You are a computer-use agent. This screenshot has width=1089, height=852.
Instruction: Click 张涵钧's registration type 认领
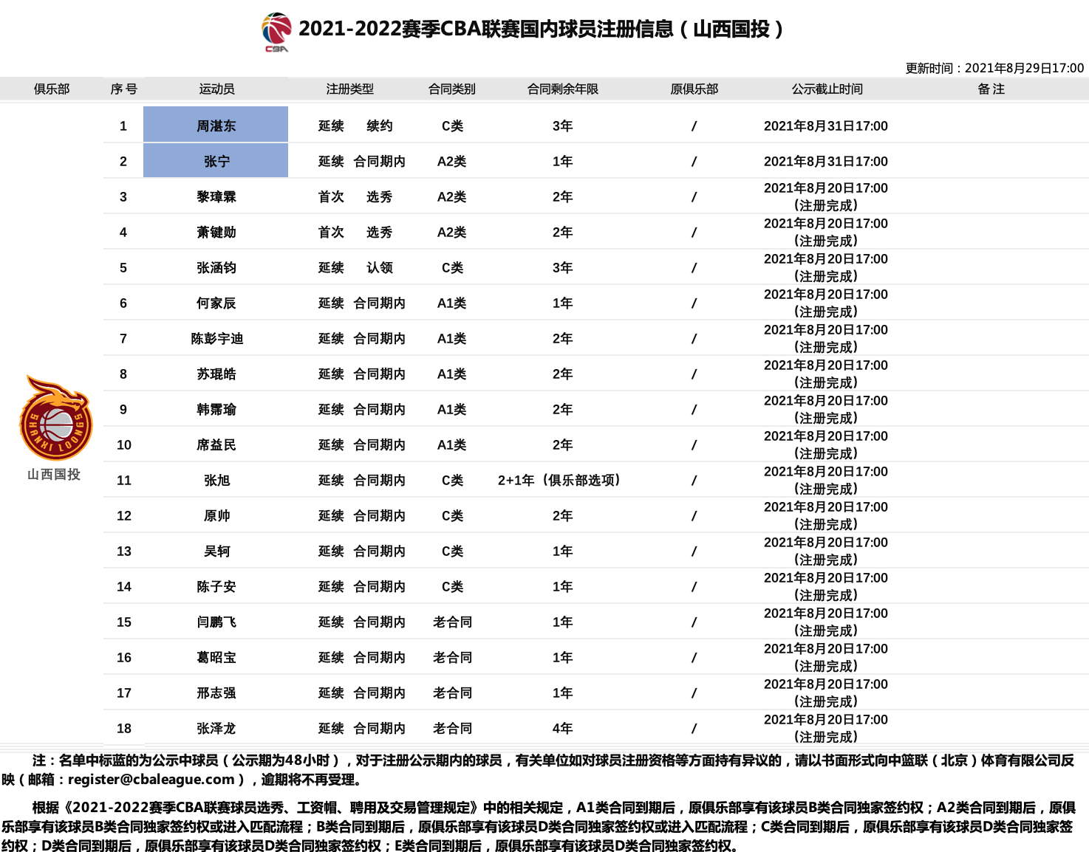379,267
